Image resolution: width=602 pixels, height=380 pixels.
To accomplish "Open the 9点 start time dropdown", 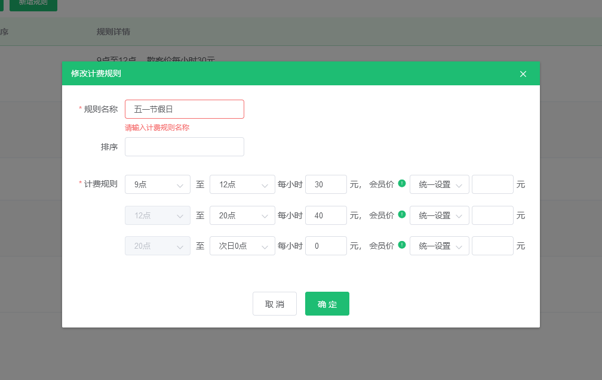I will click(158, 185).
